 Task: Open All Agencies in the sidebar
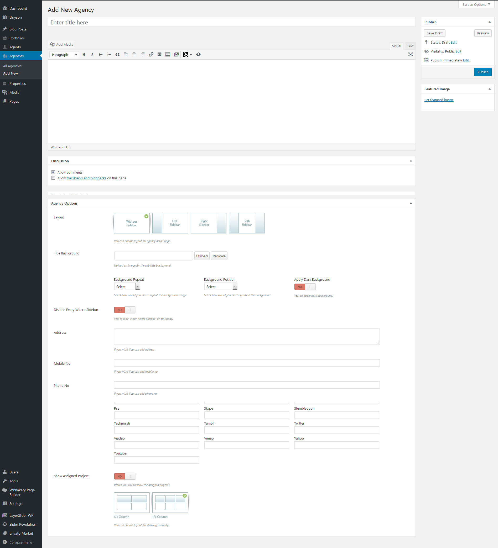(x=12, y=66)
